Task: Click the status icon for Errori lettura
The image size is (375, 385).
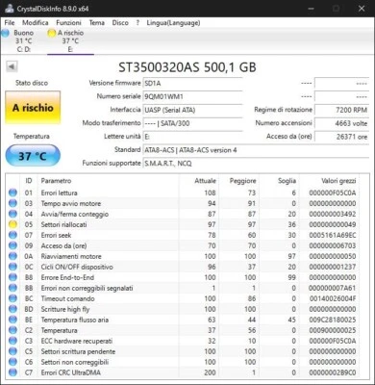Action: (12, 192)
